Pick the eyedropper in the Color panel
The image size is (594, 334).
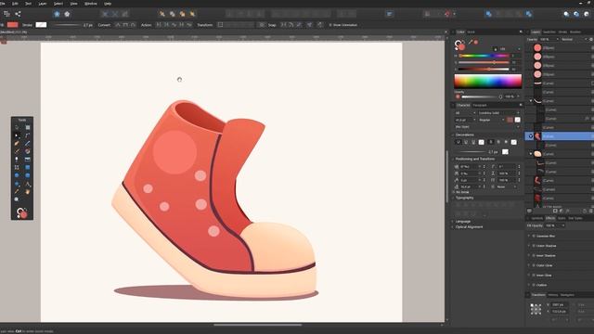(x=471, y=43)
